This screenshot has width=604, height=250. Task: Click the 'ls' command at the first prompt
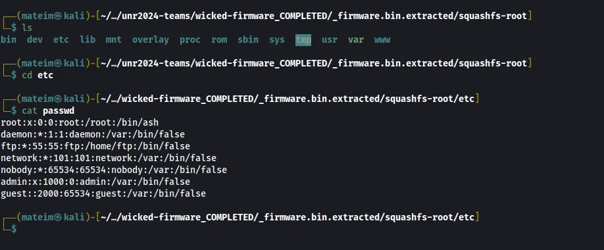click(x=27, y=28)
